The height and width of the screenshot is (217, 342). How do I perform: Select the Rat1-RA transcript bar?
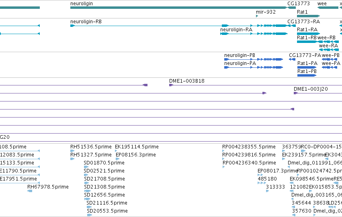tap(308, 34)
